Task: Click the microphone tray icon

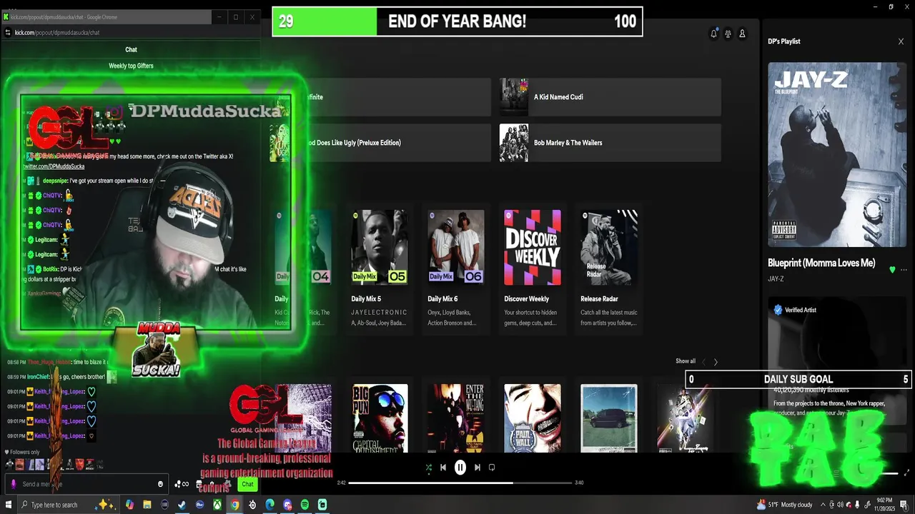Action: click(x=857, y=505)
